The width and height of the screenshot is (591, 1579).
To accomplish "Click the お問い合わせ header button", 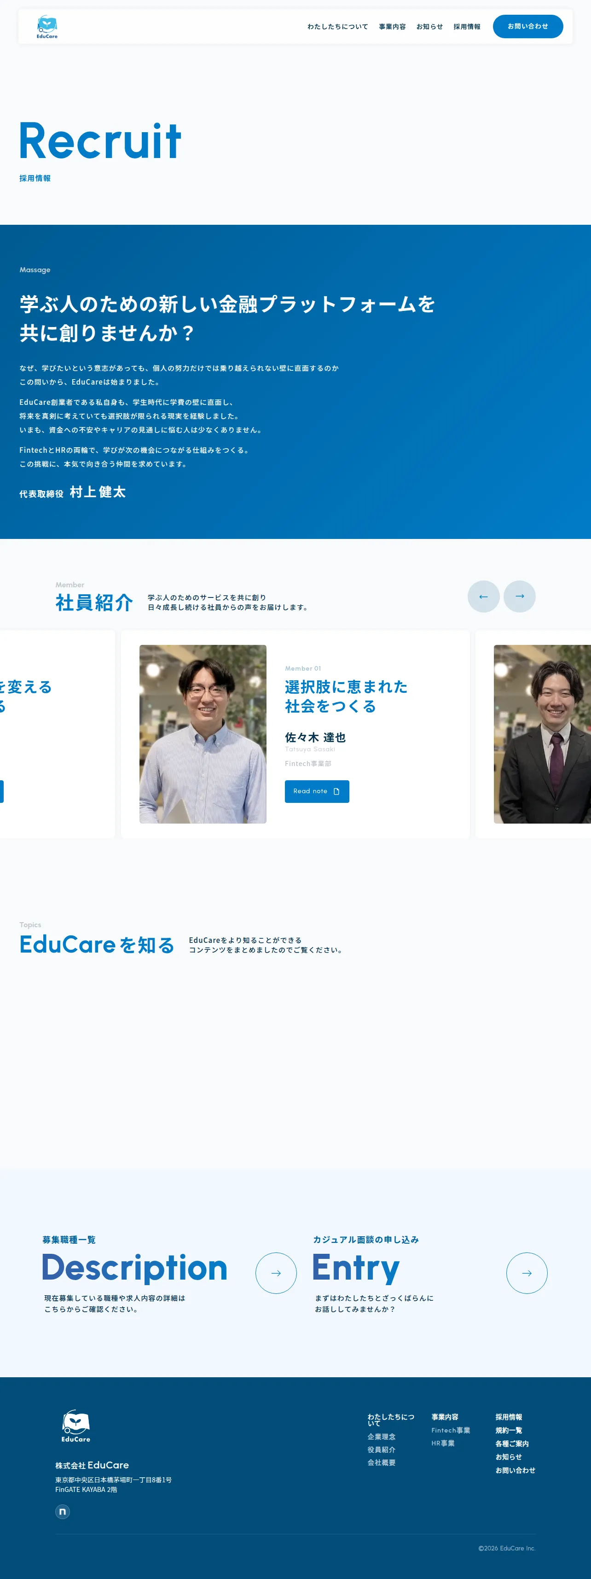I will 528,26.
